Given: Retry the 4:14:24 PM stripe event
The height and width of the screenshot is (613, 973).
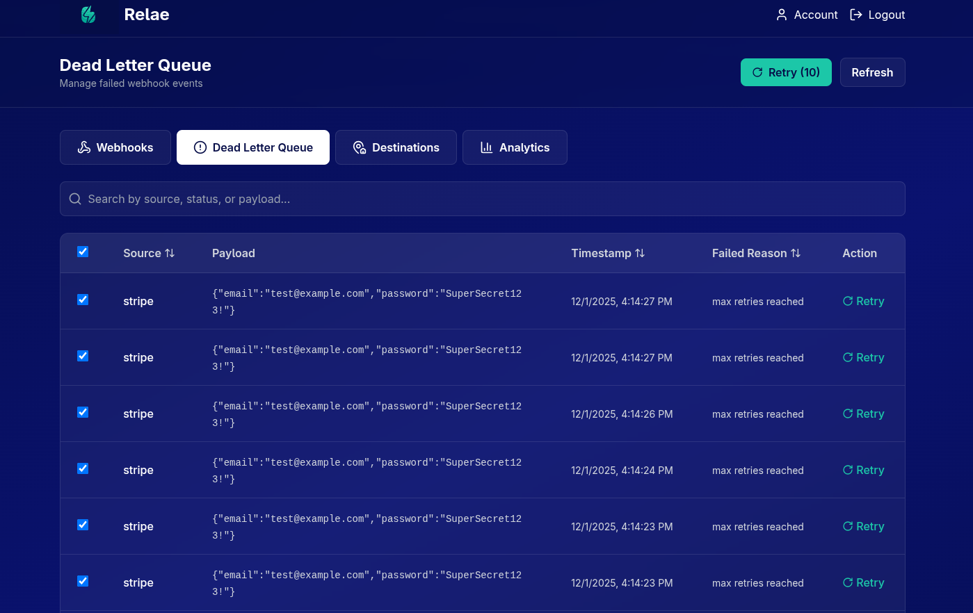Looking at the screenshot, I should click(x=863, y=471).
